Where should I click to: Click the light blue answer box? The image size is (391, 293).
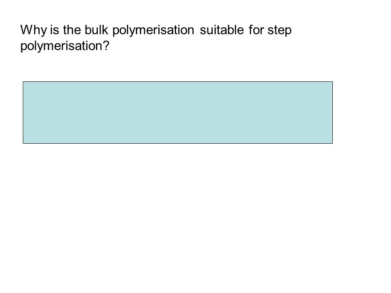pyautogui.click(x=178, y=112)
